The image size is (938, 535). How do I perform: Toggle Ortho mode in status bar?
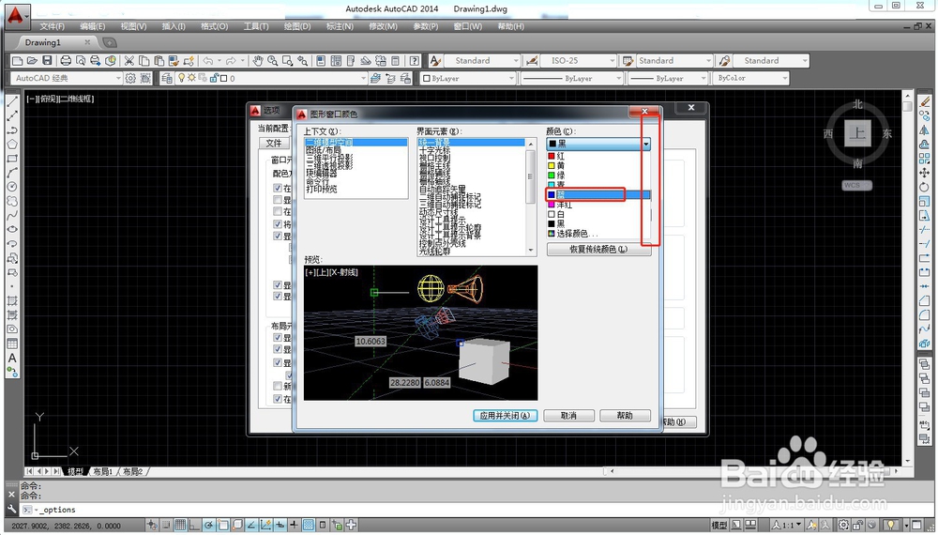[x=194, y=526]
